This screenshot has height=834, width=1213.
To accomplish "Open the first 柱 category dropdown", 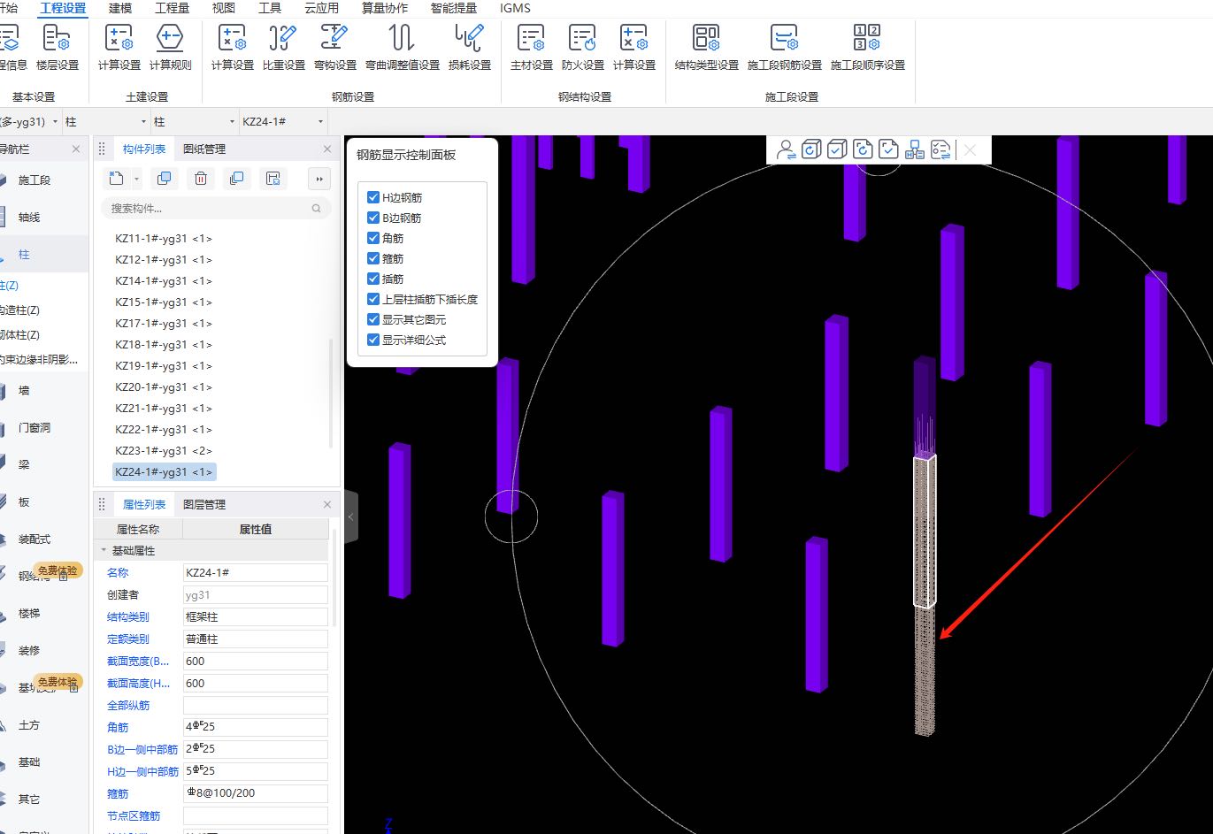I will [x=105, y=121].
